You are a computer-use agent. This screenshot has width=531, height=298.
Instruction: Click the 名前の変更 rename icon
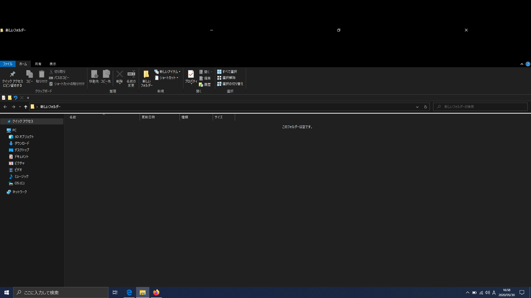click(x=131, y=77)
